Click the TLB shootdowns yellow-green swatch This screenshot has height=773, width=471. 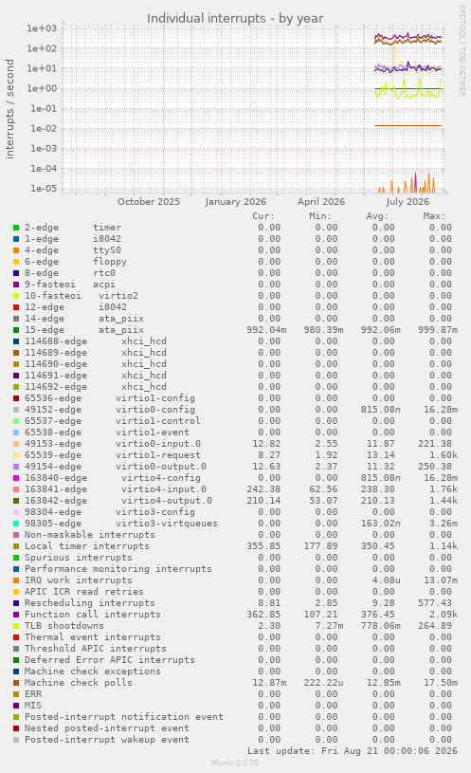(x=16, y=626)
